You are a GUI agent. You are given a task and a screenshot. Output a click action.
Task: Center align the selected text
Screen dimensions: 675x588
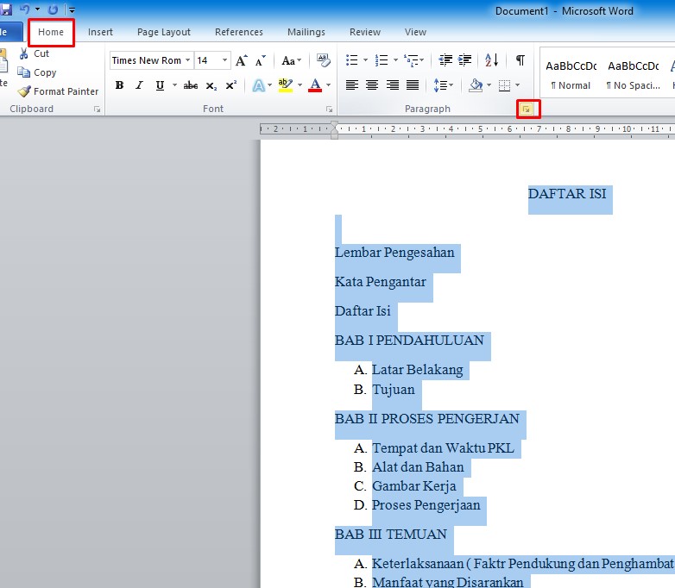click(372, 85)
